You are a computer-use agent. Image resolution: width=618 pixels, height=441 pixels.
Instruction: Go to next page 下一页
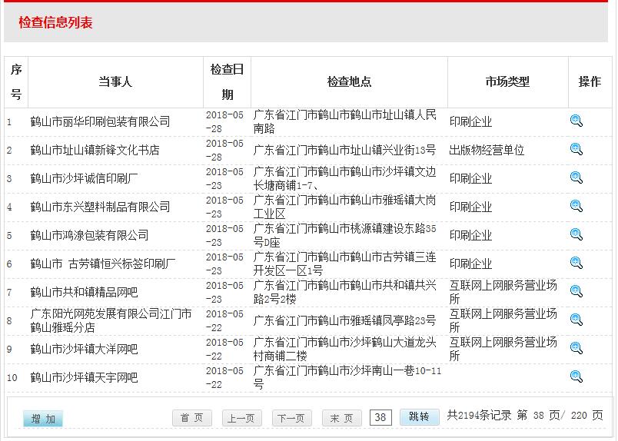(292, 418)
